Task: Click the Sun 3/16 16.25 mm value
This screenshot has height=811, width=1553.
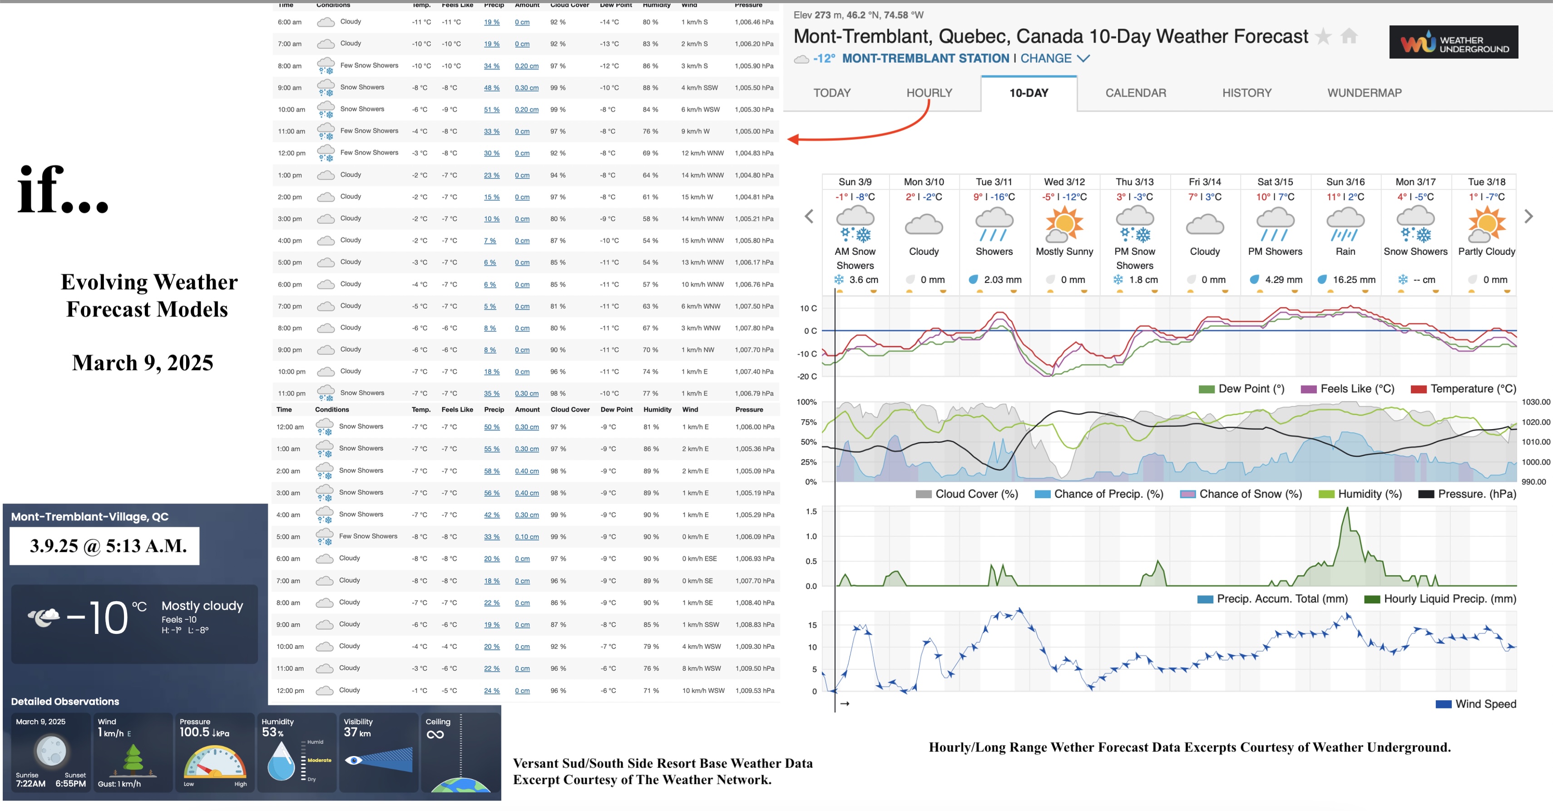Action: pos(1354,280)
